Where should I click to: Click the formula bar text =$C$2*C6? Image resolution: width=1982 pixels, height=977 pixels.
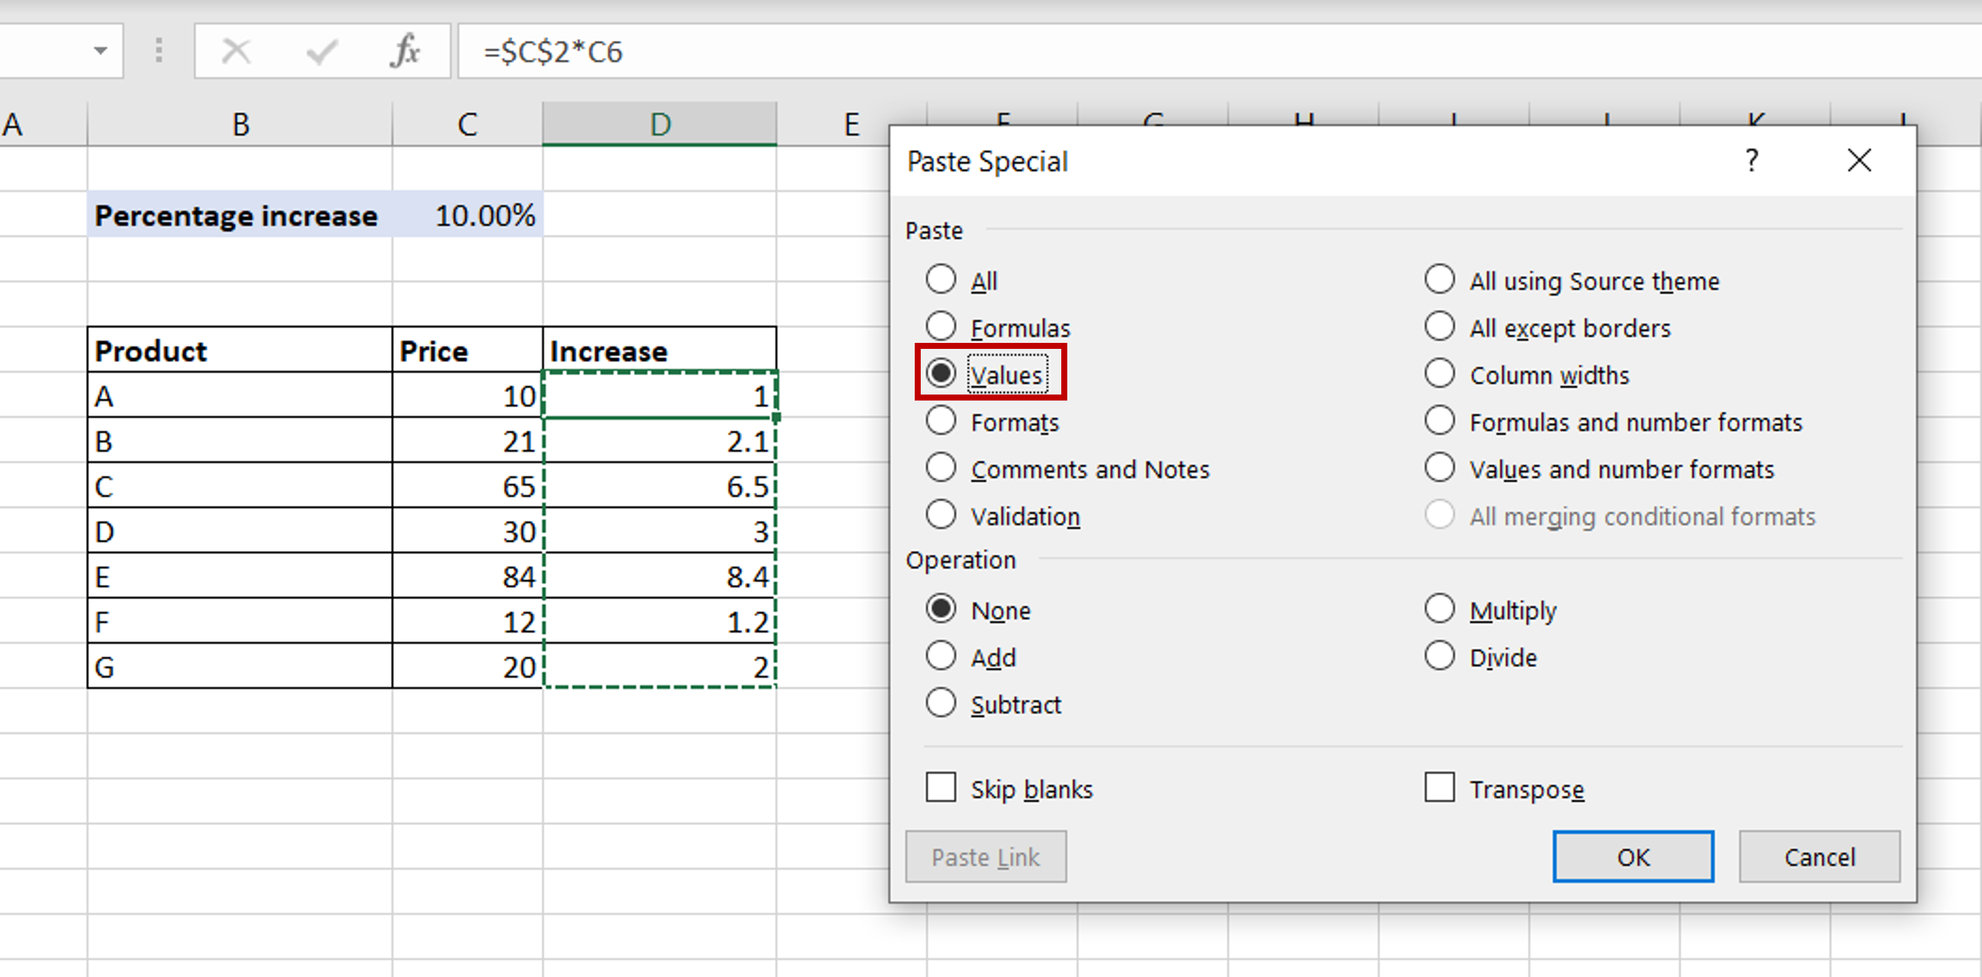[553, 52]
